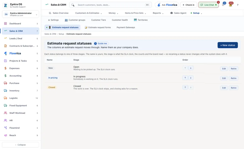This screenshot has width=244, height=149.
Task: Open Fixed Equipment in the sidebar
Action: pos(21,105)
